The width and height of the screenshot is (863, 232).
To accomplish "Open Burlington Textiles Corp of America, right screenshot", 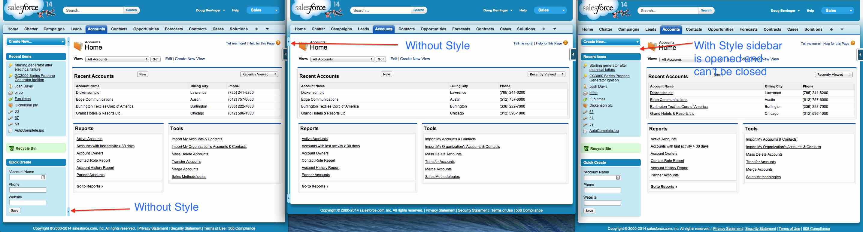I will (679, 107).
